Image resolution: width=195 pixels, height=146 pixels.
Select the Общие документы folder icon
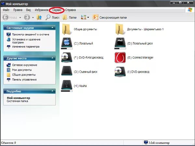(x=67, y=29)
